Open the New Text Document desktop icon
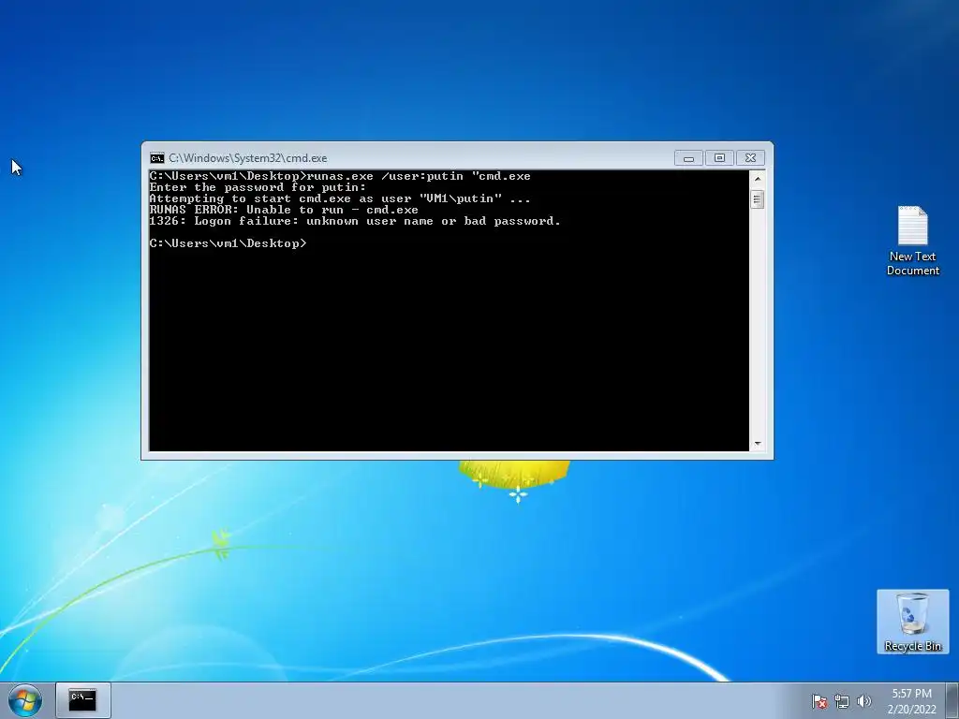This screenshot has width=959, height=719. coord(912,241)
